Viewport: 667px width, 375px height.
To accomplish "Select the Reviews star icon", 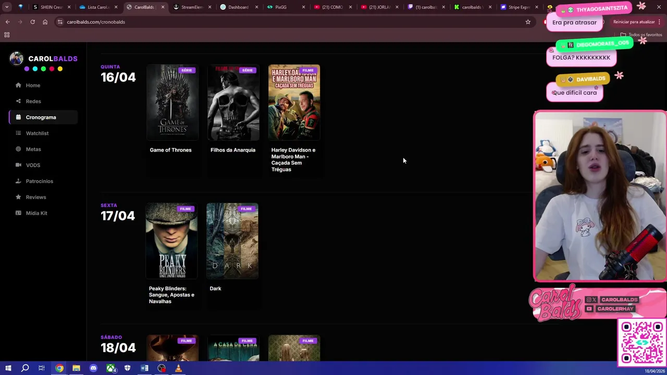I will 18,197.
